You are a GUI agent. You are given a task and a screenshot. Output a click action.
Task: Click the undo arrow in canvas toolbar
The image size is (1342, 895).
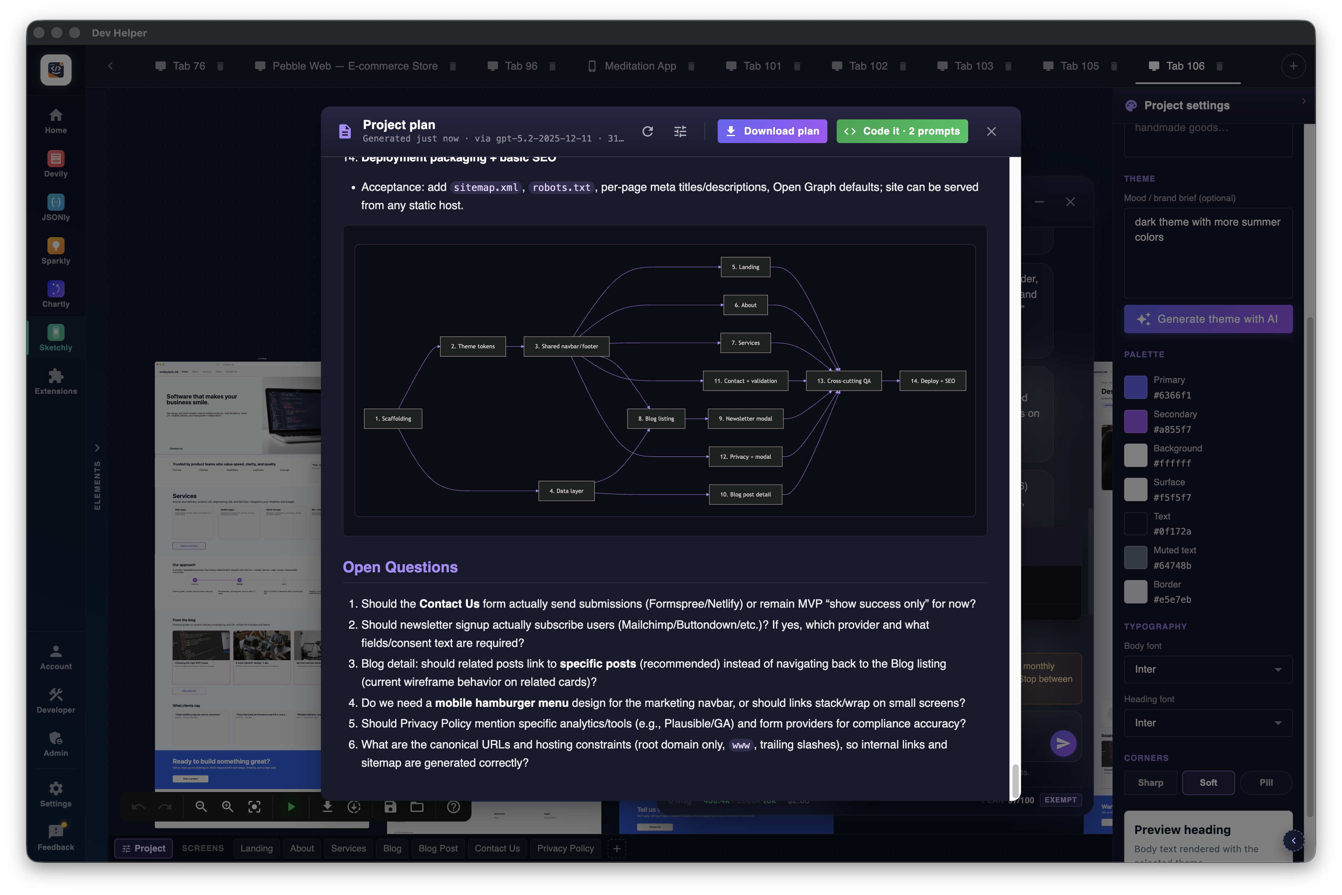pyautogui.click(x=138, y=806)
